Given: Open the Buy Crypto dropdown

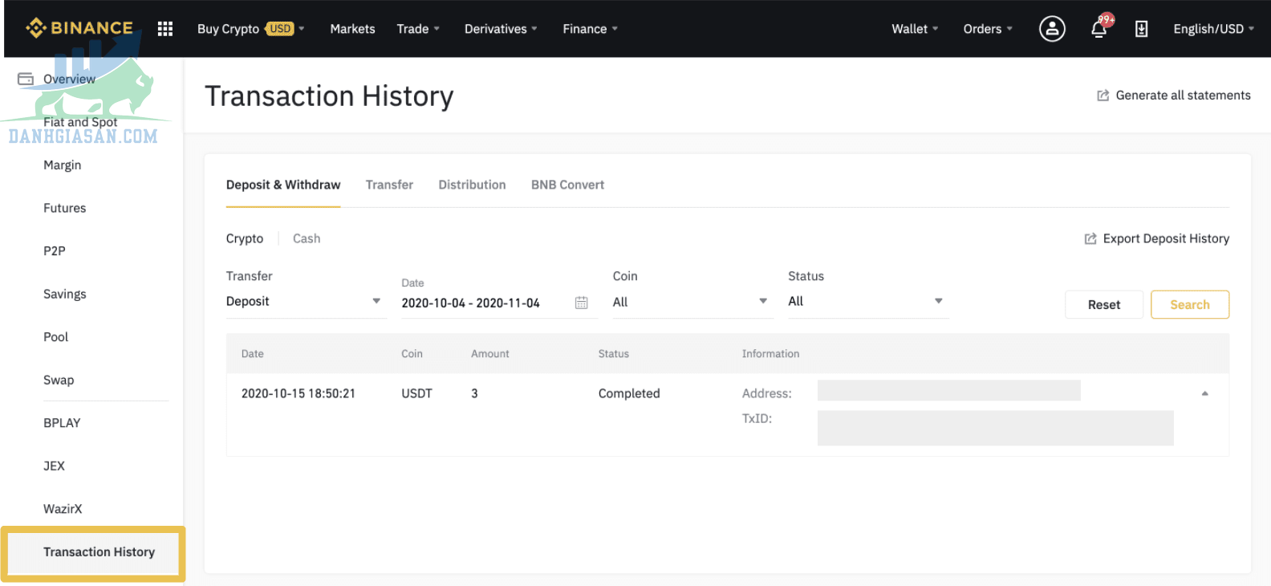Looking at the screenshot, I should (x=251, y=29).
